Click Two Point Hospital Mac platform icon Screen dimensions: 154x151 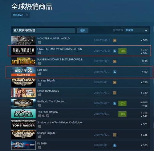[43, 116]
